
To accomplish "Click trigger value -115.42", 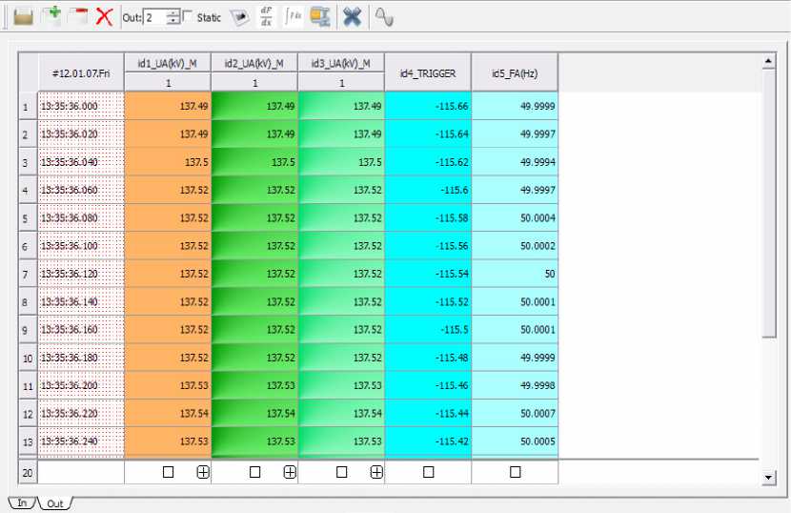I will click(x=428, y=441).
